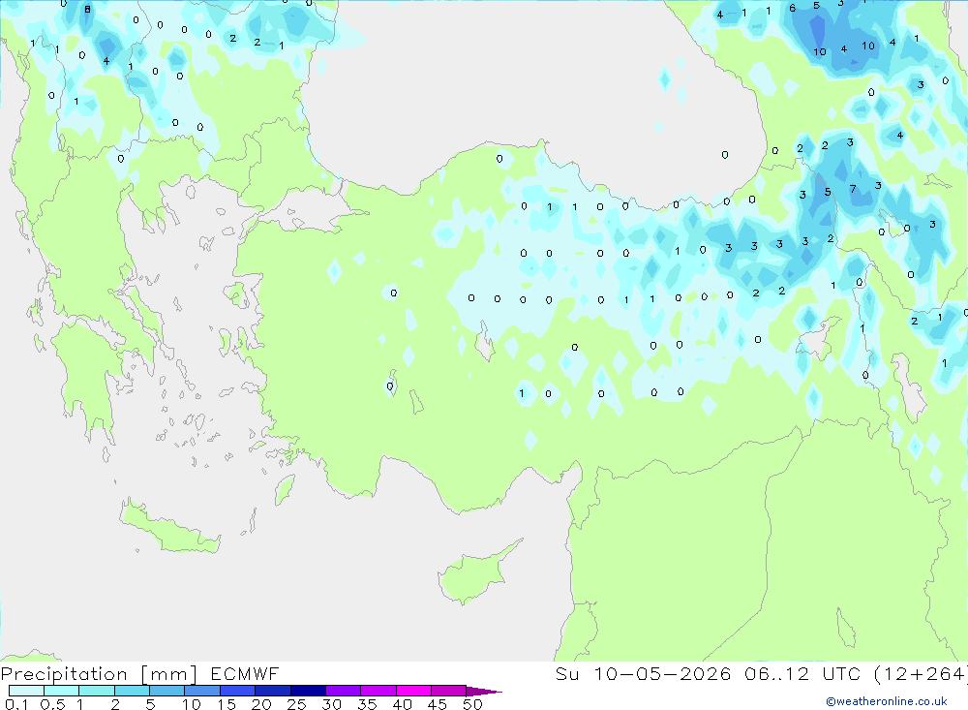Click the 'Su 10-05-2026' date text
The height and width of the screenshot is (710, 968).
tap(644, 673)
